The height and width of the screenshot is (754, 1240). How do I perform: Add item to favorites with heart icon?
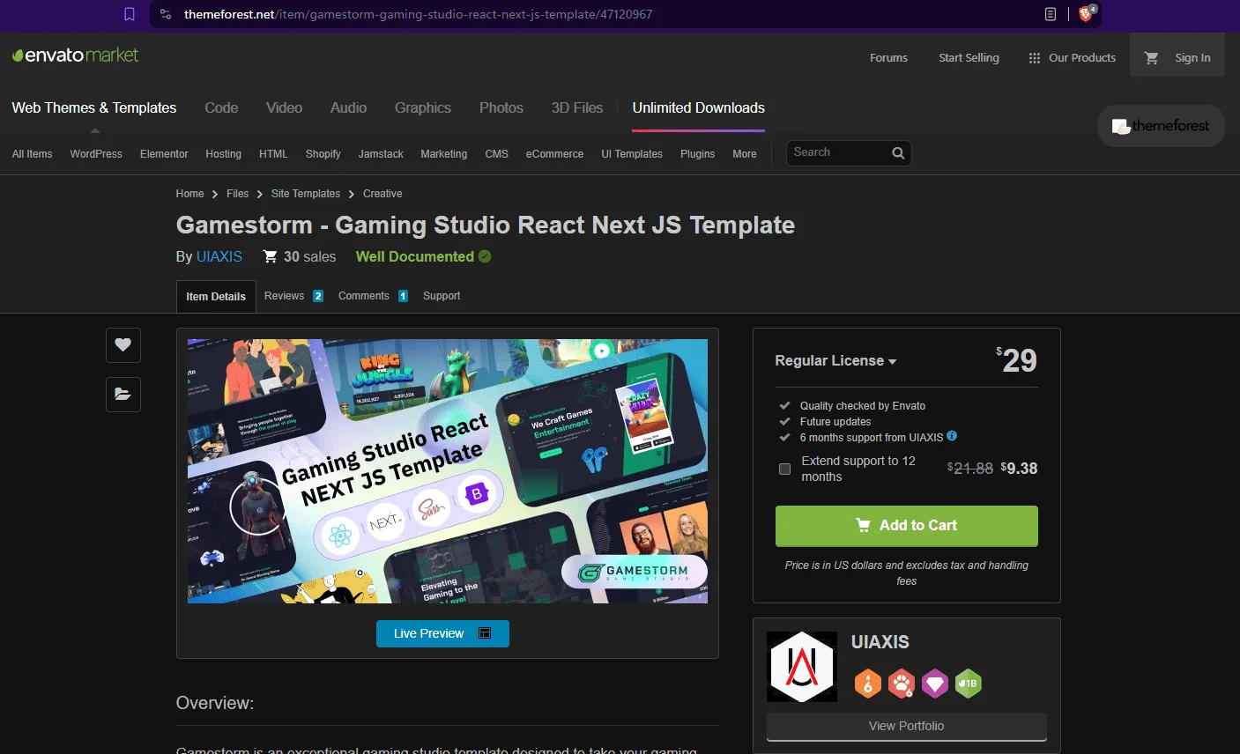click(123, 344)
